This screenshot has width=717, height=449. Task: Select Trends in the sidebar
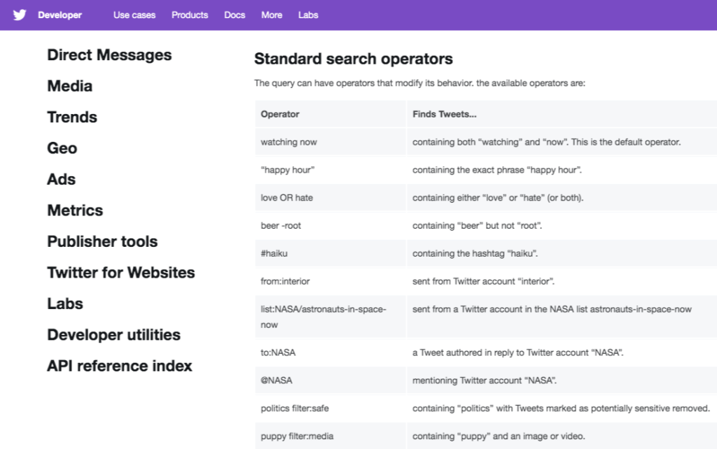click(72, 117)
